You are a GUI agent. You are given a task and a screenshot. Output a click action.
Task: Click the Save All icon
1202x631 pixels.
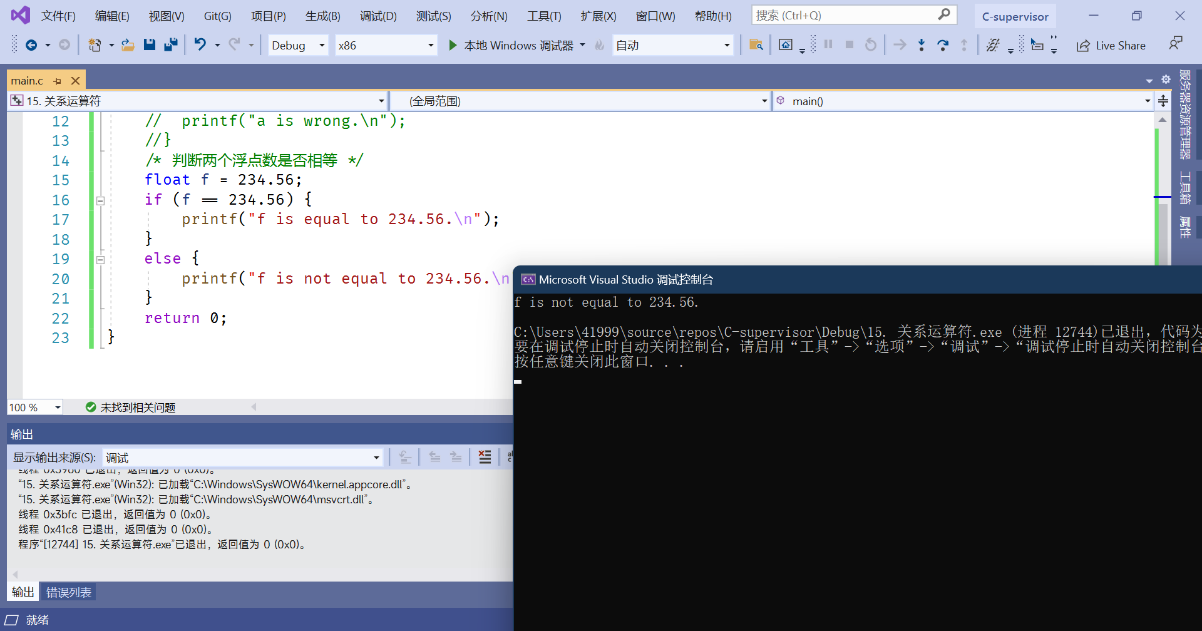click(x=170, y=45)
